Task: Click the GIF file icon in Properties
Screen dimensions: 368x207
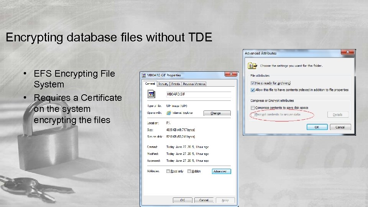Action: 151,94
